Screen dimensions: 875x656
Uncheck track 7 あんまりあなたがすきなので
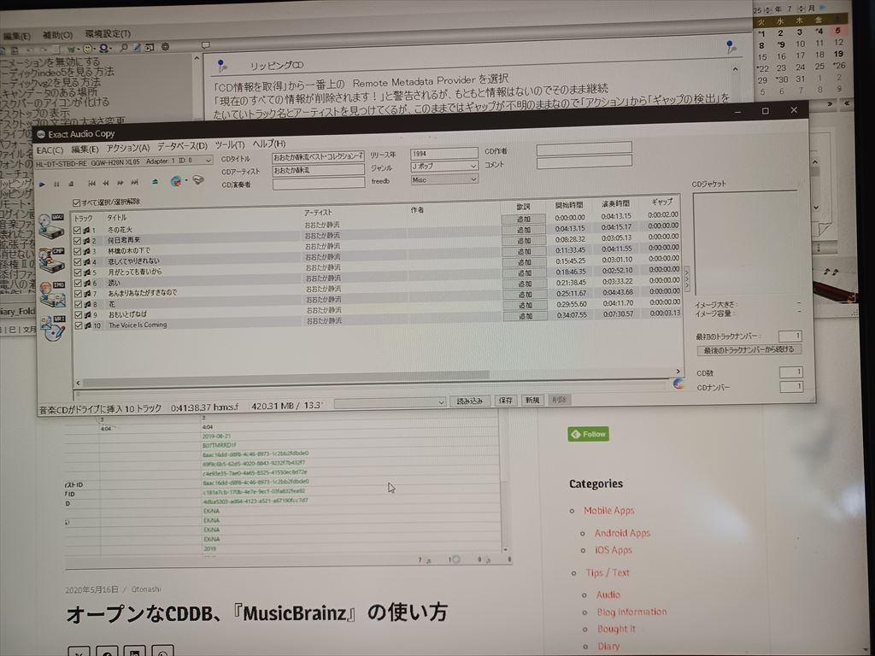(79, 294)
